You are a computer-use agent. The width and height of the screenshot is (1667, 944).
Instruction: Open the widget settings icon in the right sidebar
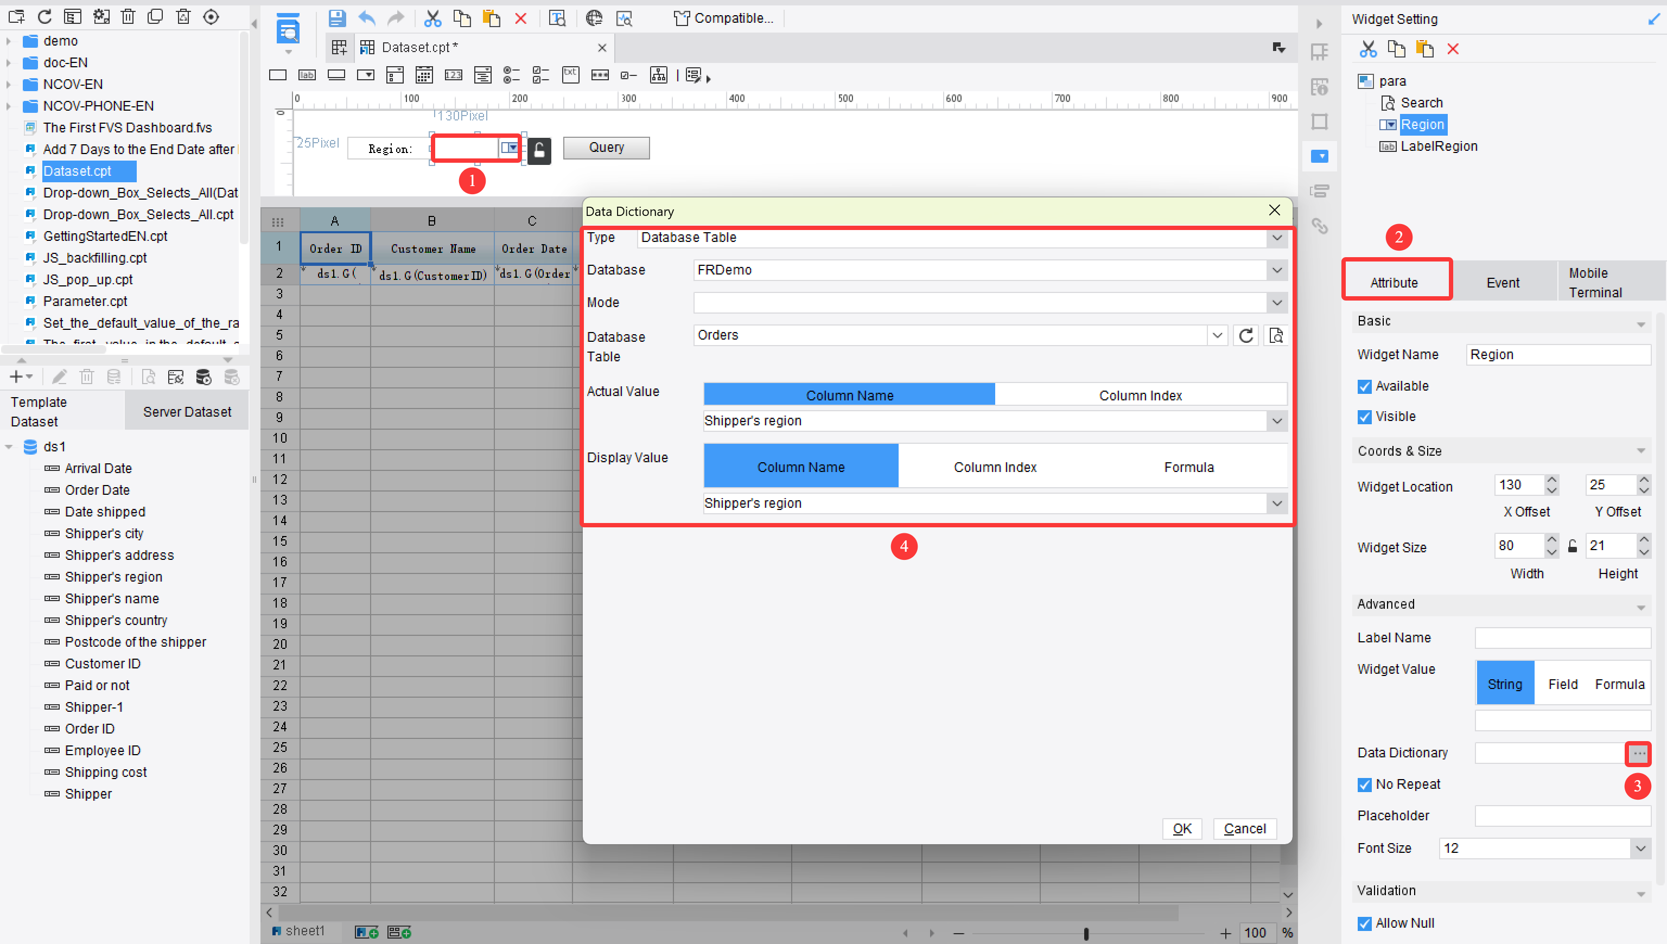1320,156
